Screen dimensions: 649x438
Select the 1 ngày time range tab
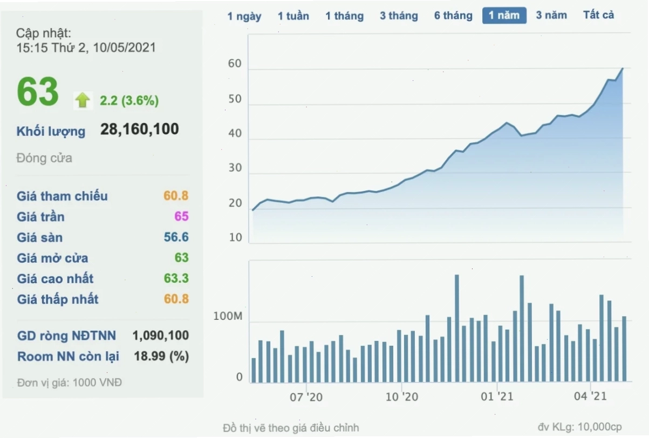tap(244, 16)
